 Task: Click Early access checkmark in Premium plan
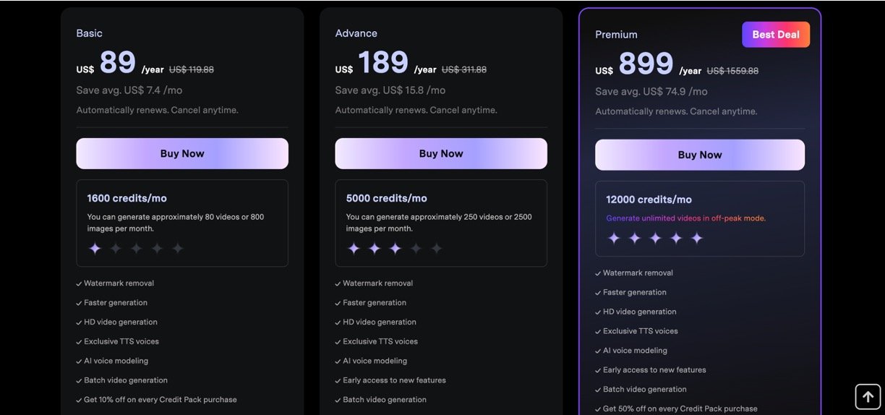pyautogui.click(x=598, y=370)
